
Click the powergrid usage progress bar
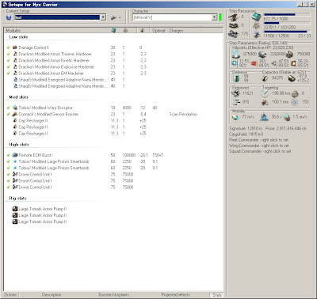tap(287, 23)
